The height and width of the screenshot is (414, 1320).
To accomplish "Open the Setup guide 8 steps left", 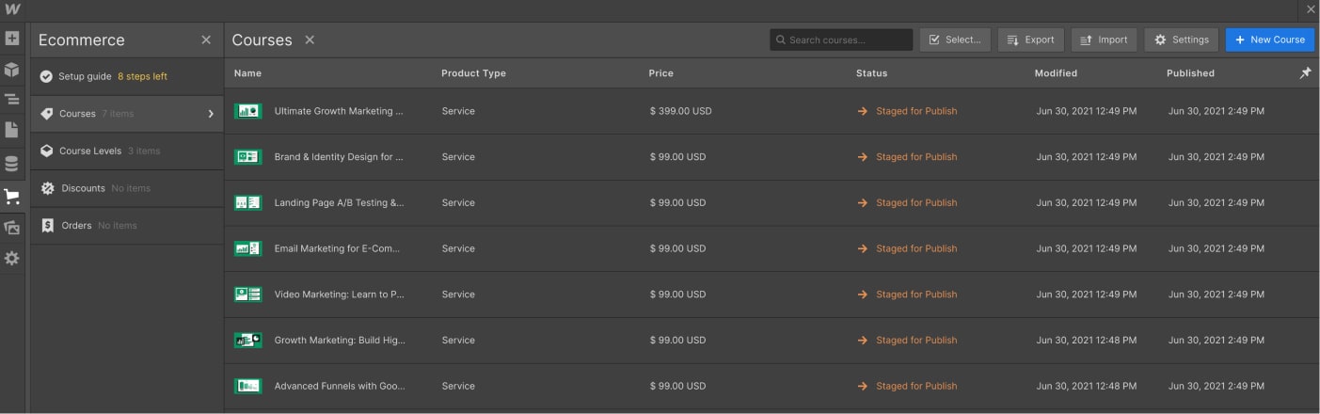I will click(x=127, y=76).
